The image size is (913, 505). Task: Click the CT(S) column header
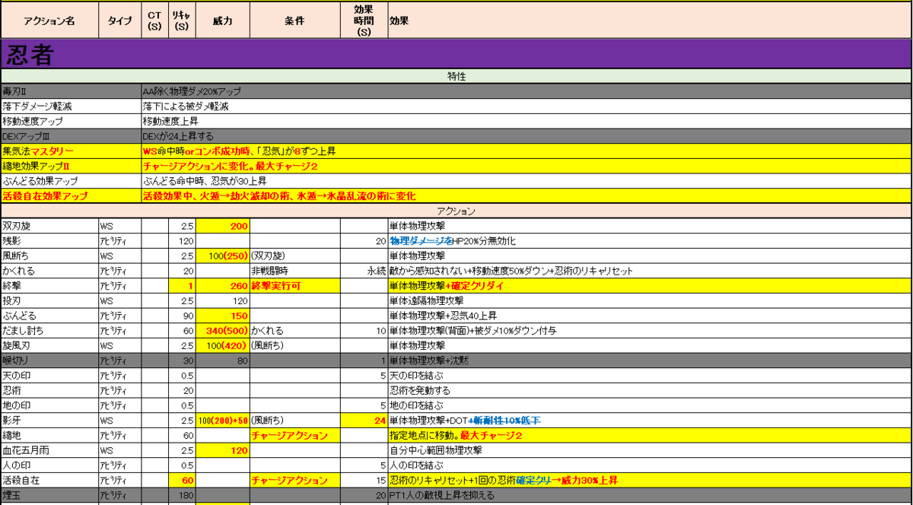coord(154,21)
